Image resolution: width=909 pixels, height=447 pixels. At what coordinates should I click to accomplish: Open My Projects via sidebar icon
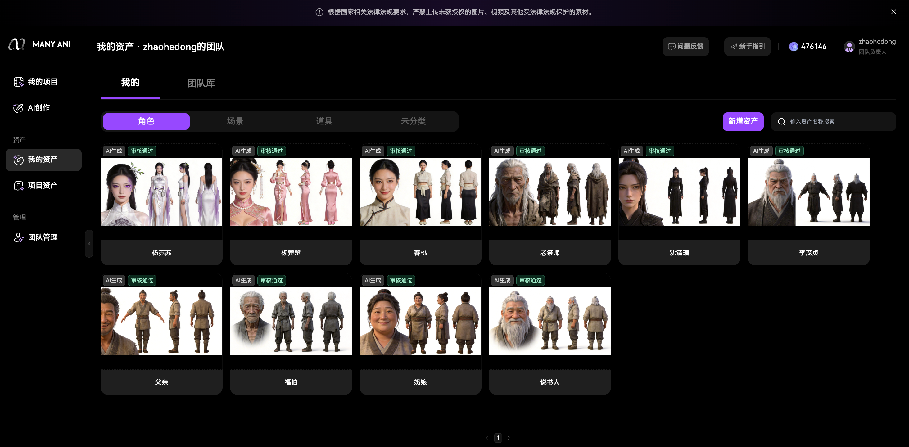pyautogui.click(x=18, y=82)
